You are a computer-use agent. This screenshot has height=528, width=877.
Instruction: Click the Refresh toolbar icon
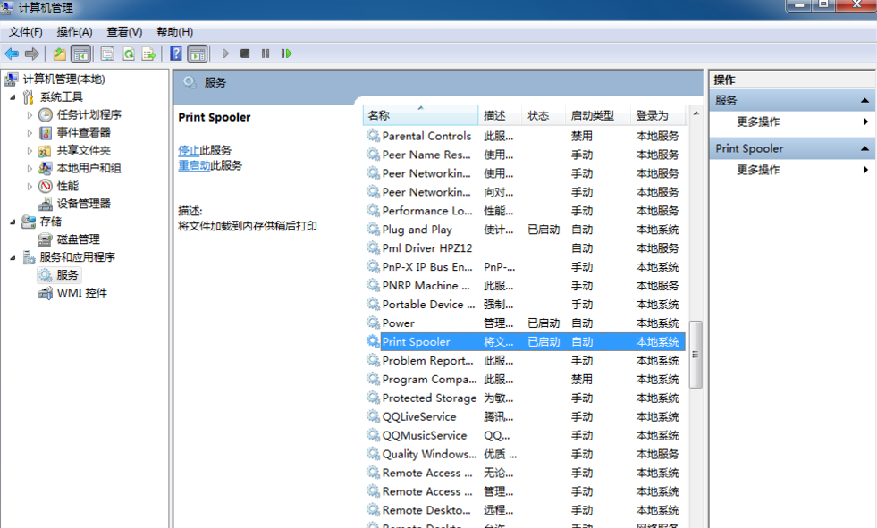(129, 54)
